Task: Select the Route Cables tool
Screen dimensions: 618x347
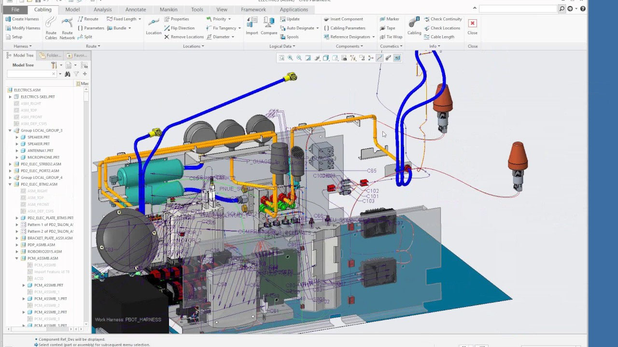Action: pos(51,28)
